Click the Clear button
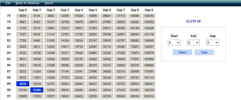 204,52
